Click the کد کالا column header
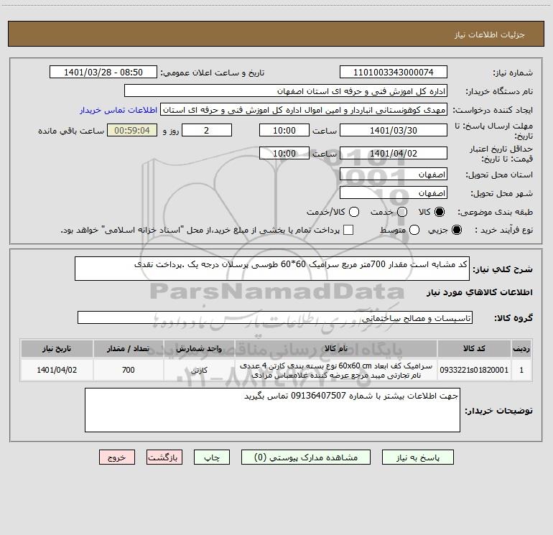The height and width of the screenshot is (535, 553). 474,348
